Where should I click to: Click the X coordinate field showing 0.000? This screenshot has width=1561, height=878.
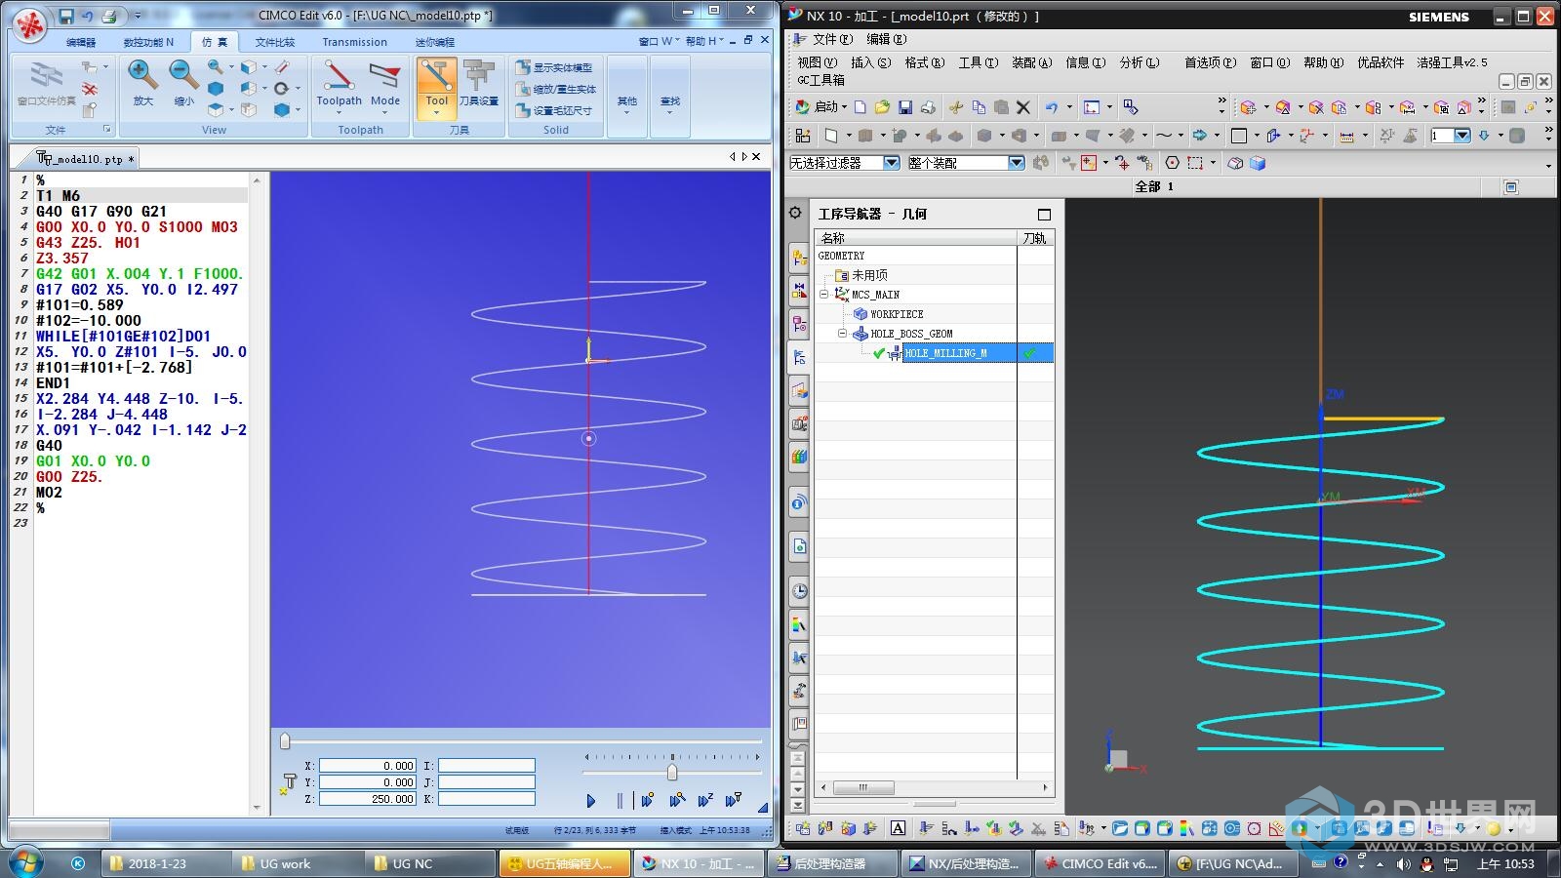pyautogui.click(x=368, y=766)
